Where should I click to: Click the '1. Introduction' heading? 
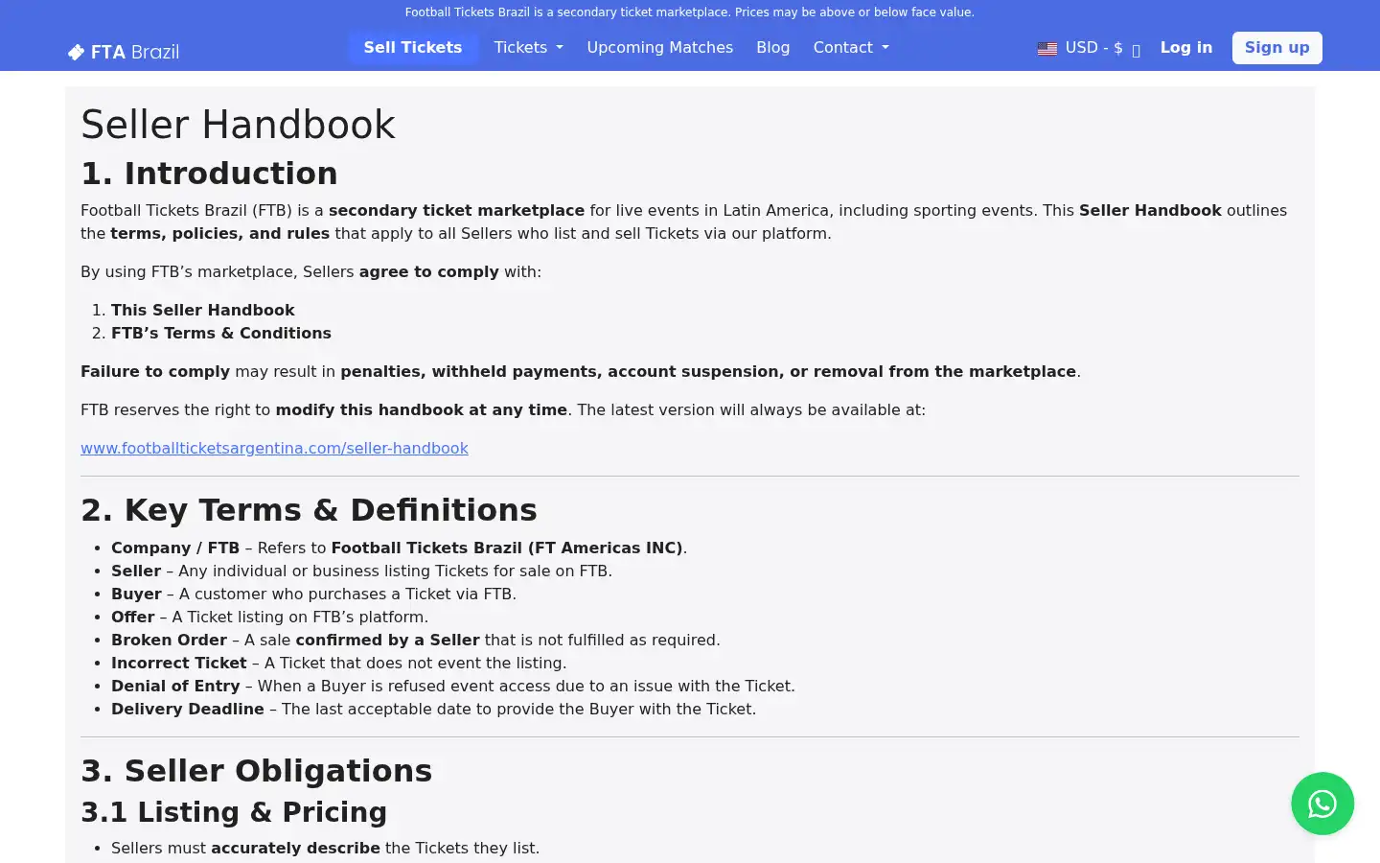click(x=209, y=174)
